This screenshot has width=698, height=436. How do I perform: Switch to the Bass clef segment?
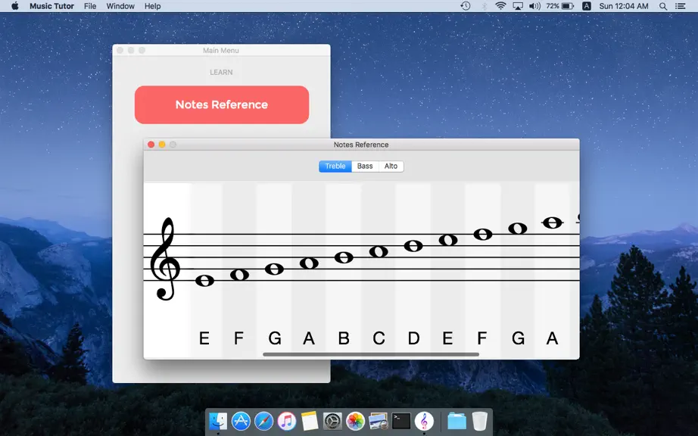[365, 166]
